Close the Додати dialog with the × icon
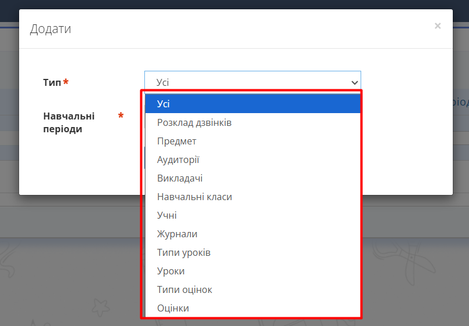This screenshot has width=469, height=326. (437, 26)
